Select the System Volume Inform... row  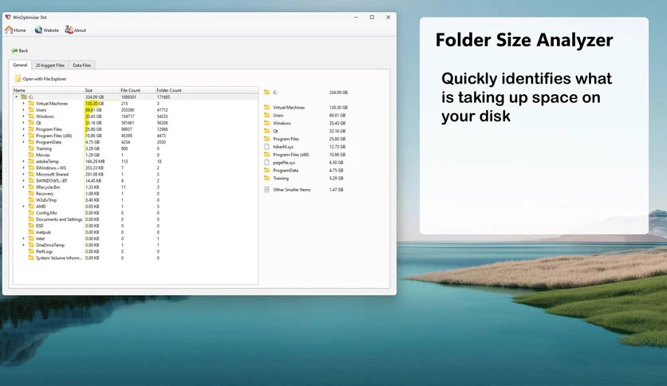tap(136, 258)
